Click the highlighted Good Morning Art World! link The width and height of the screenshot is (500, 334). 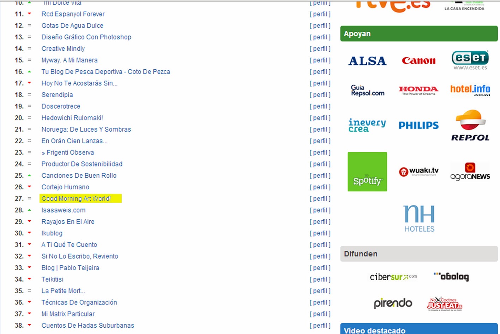pos(76,198)
